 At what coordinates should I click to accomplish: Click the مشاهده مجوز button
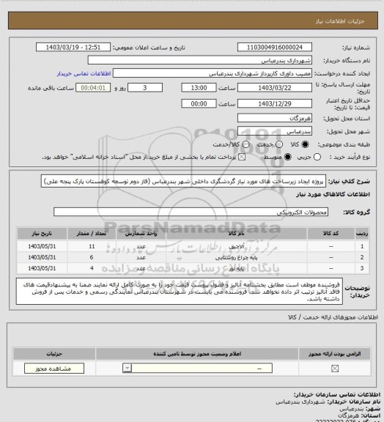pyautogui.click(x=54, y=369)
